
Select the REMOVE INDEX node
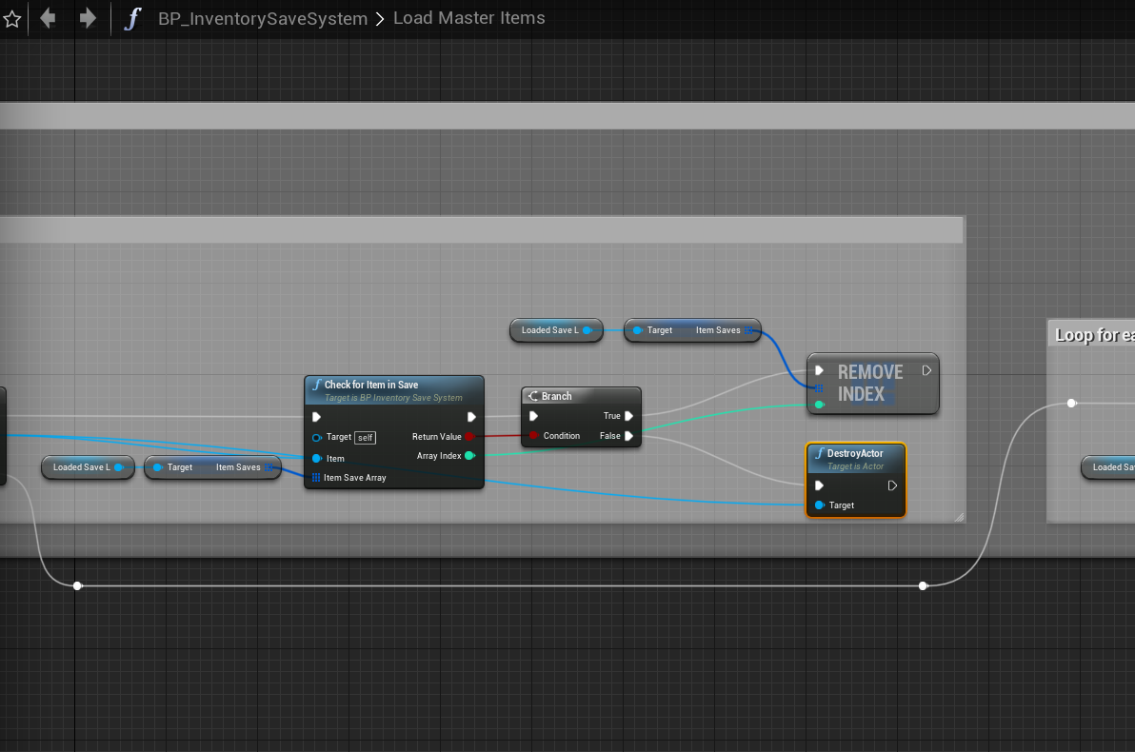(x=870, y=384)
